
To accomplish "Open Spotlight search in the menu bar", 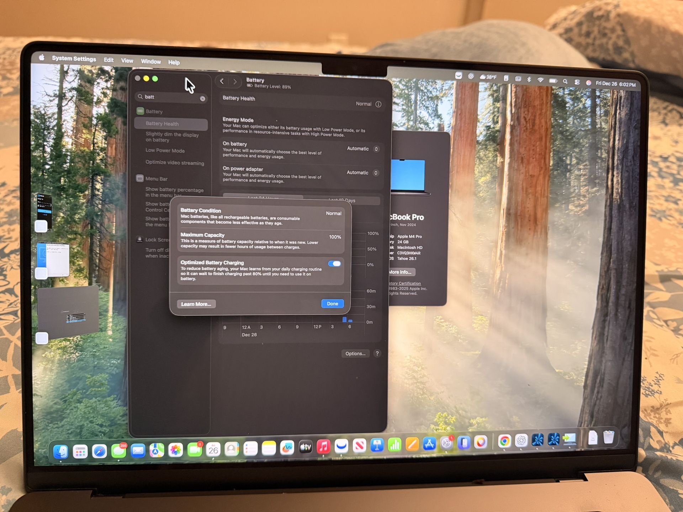I will (565, 81).
